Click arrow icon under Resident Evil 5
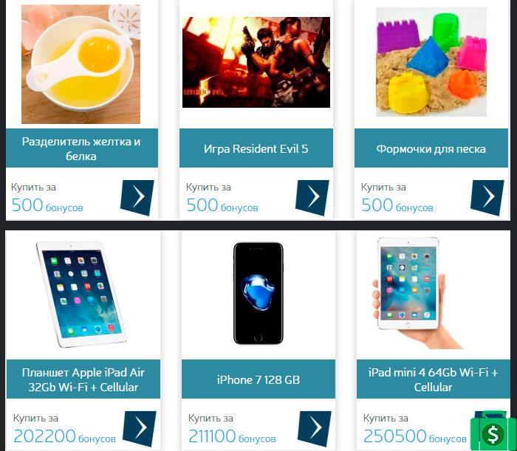Screen dimensions: 517x451 [x=312, y=197]
